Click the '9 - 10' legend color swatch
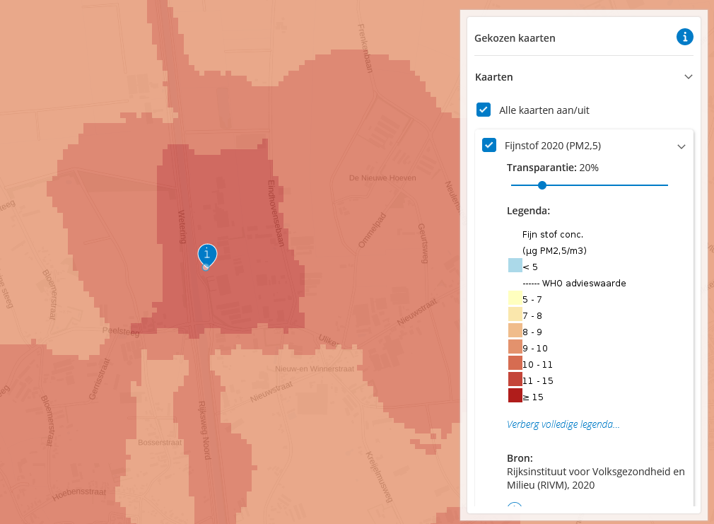Screen dimensions: 714x524 (x=515, y=347)
